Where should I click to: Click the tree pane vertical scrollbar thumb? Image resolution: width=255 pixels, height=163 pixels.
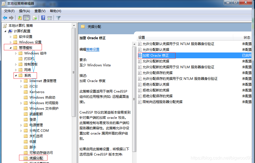click(74, 72)
